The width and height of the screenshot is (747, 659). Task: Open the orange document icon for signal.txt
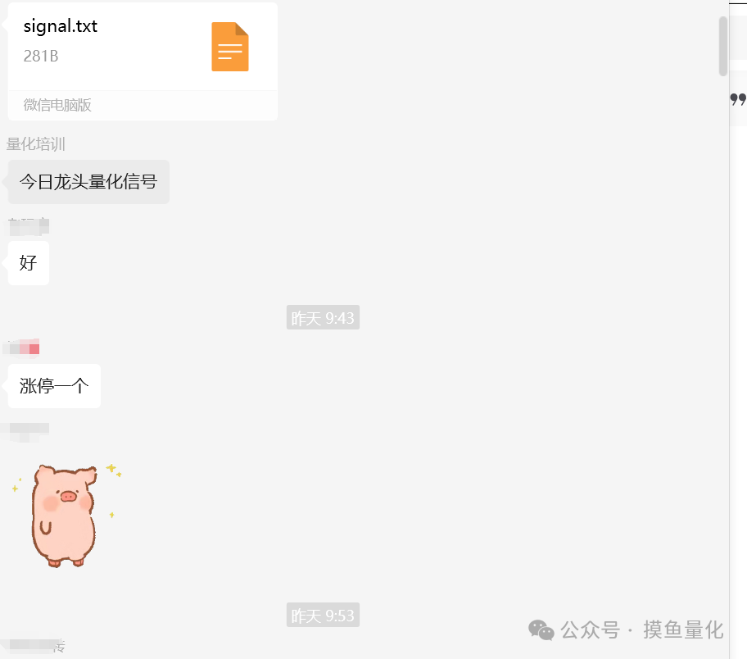(x=230, y=47)
